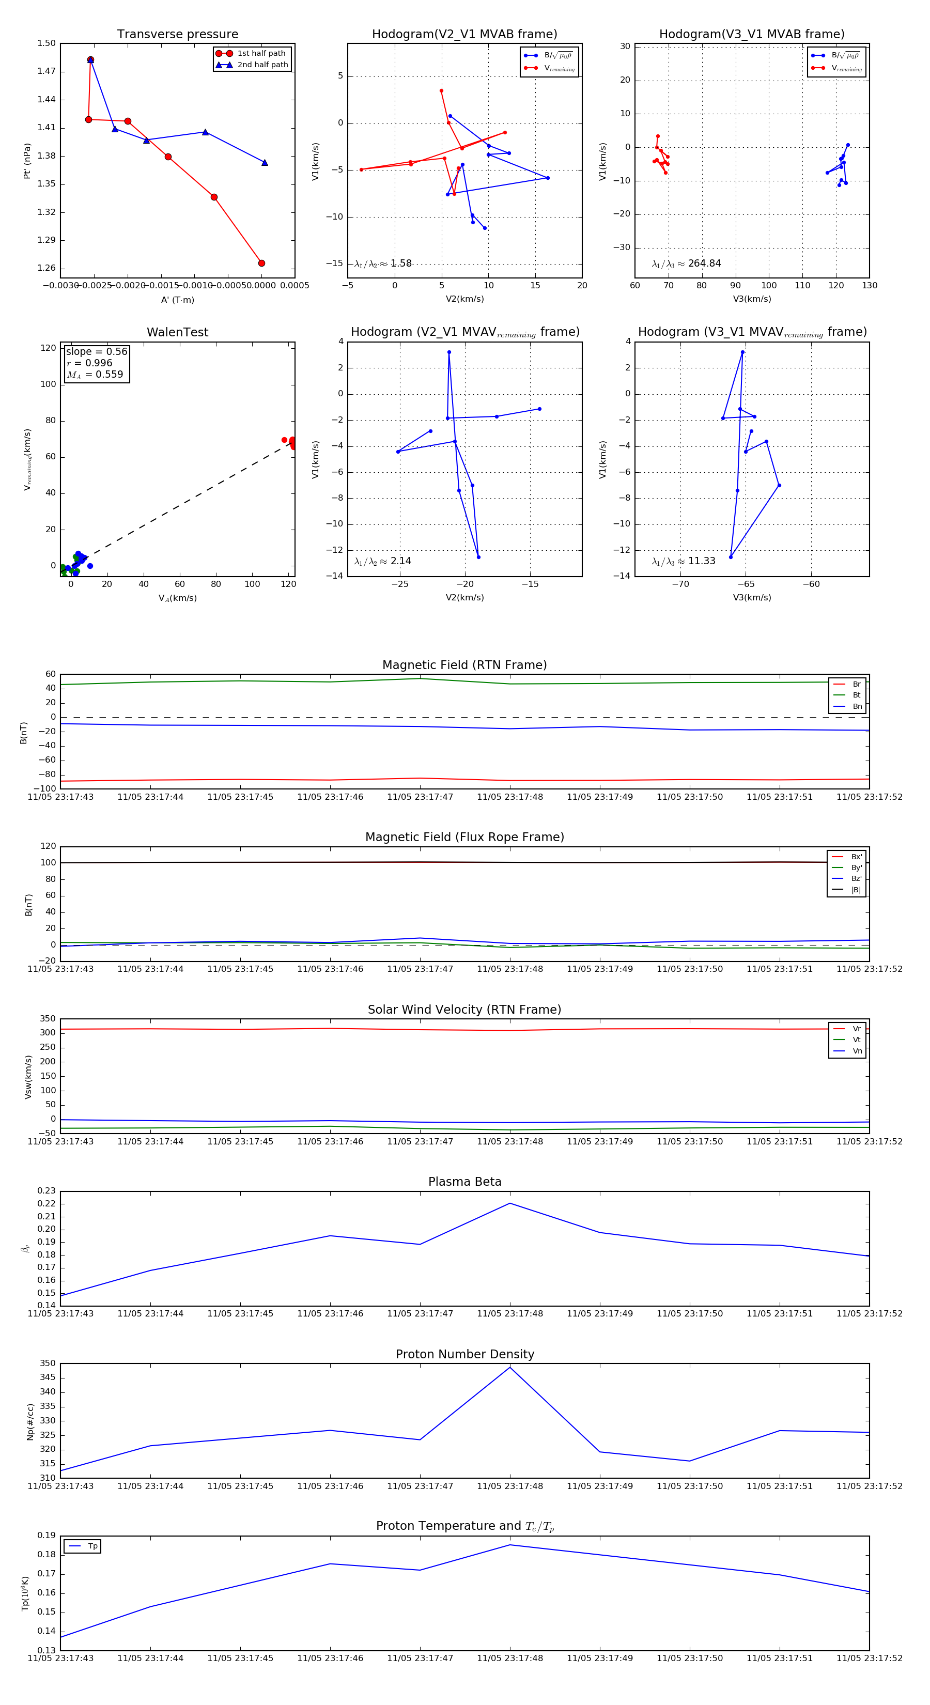Image resolution: width=930 pixels, height=1705 pixels.
Task: Click the rightmost red cluster in WalenTest plot
Action: point(292,443)
